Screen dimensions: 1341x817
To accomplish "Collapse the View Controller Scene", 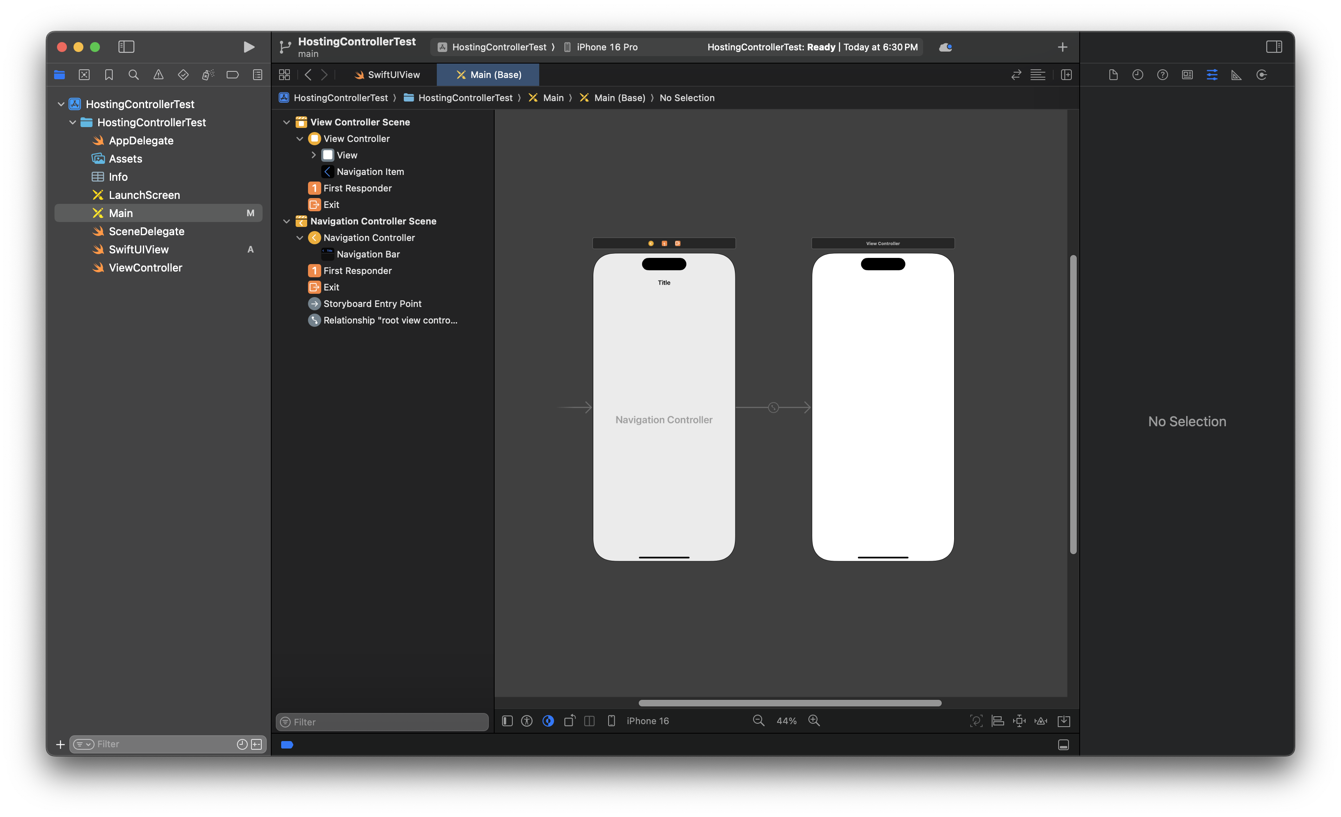I will point(286,123).
